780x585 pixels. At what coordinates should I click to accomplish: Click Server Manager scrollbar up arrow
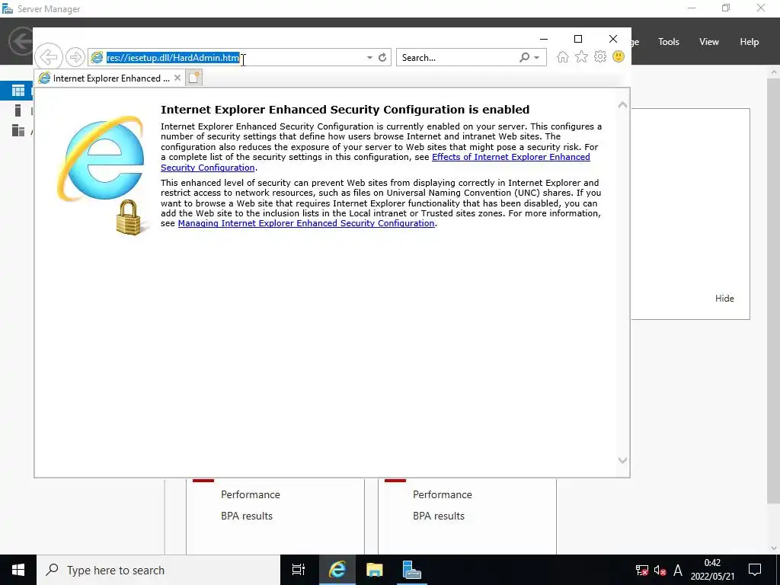(x=774, y=72)
